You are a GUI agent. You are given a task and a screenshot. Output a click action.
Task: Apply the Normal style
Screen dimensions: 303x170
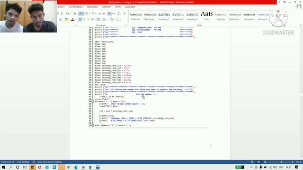(x=135, y=17)
